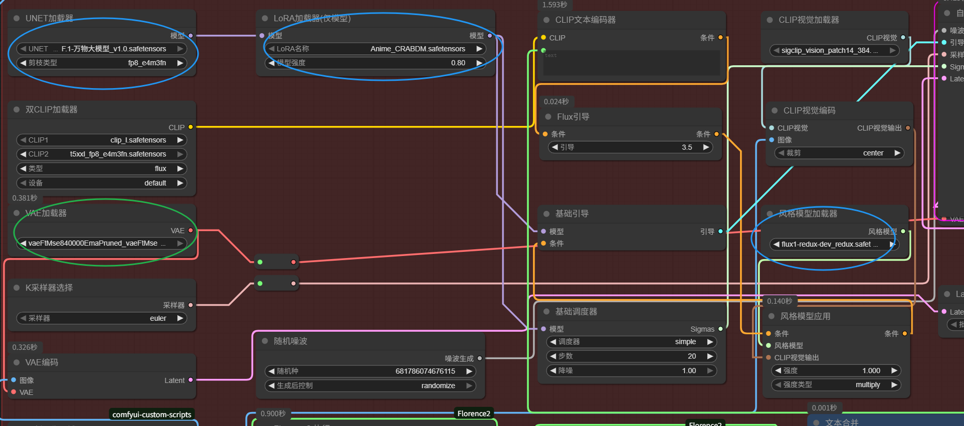
Task: Click the Sigmas output port on 基础调度器
Action: pos(720,329)
